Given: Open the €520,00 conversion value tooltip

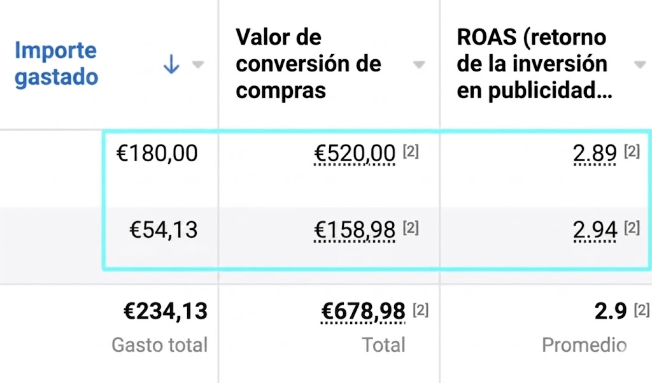Looking at the screenshot, I should click(354, 153).
